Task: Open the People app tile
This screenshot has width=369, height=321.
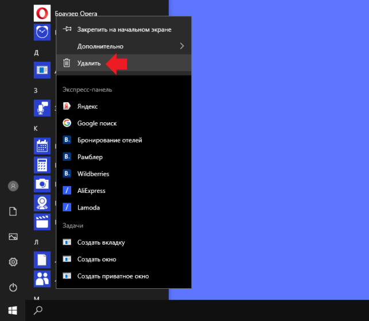Action: click(42, 279)
